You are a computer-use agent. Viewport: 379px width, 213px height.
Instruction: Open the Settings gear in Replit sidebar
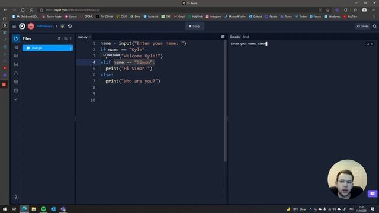(16, 82)
